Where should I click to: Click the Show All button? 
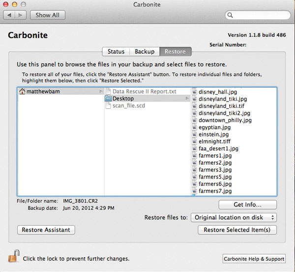pyautogui.click(x=48, y=15)
